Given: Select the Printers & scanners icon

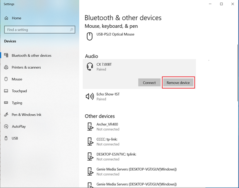Looking at the screenshot, I should (6, 67).
